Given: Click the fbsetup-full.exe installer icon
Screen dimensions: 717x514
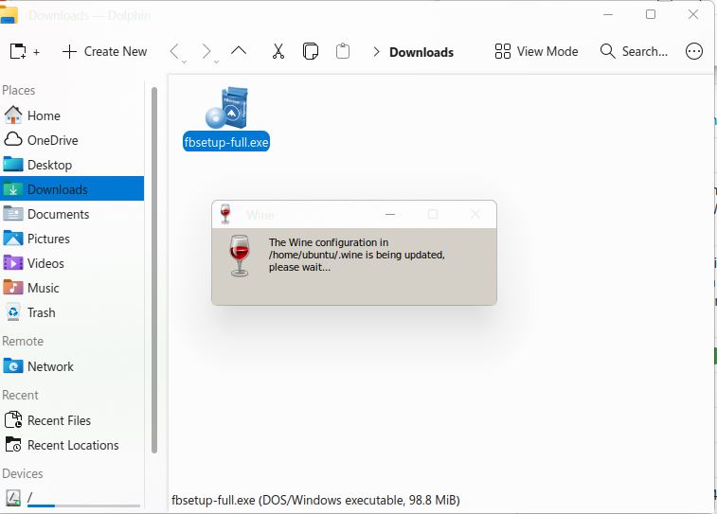Looking at the screenshot, I should [x=226, y=107].
